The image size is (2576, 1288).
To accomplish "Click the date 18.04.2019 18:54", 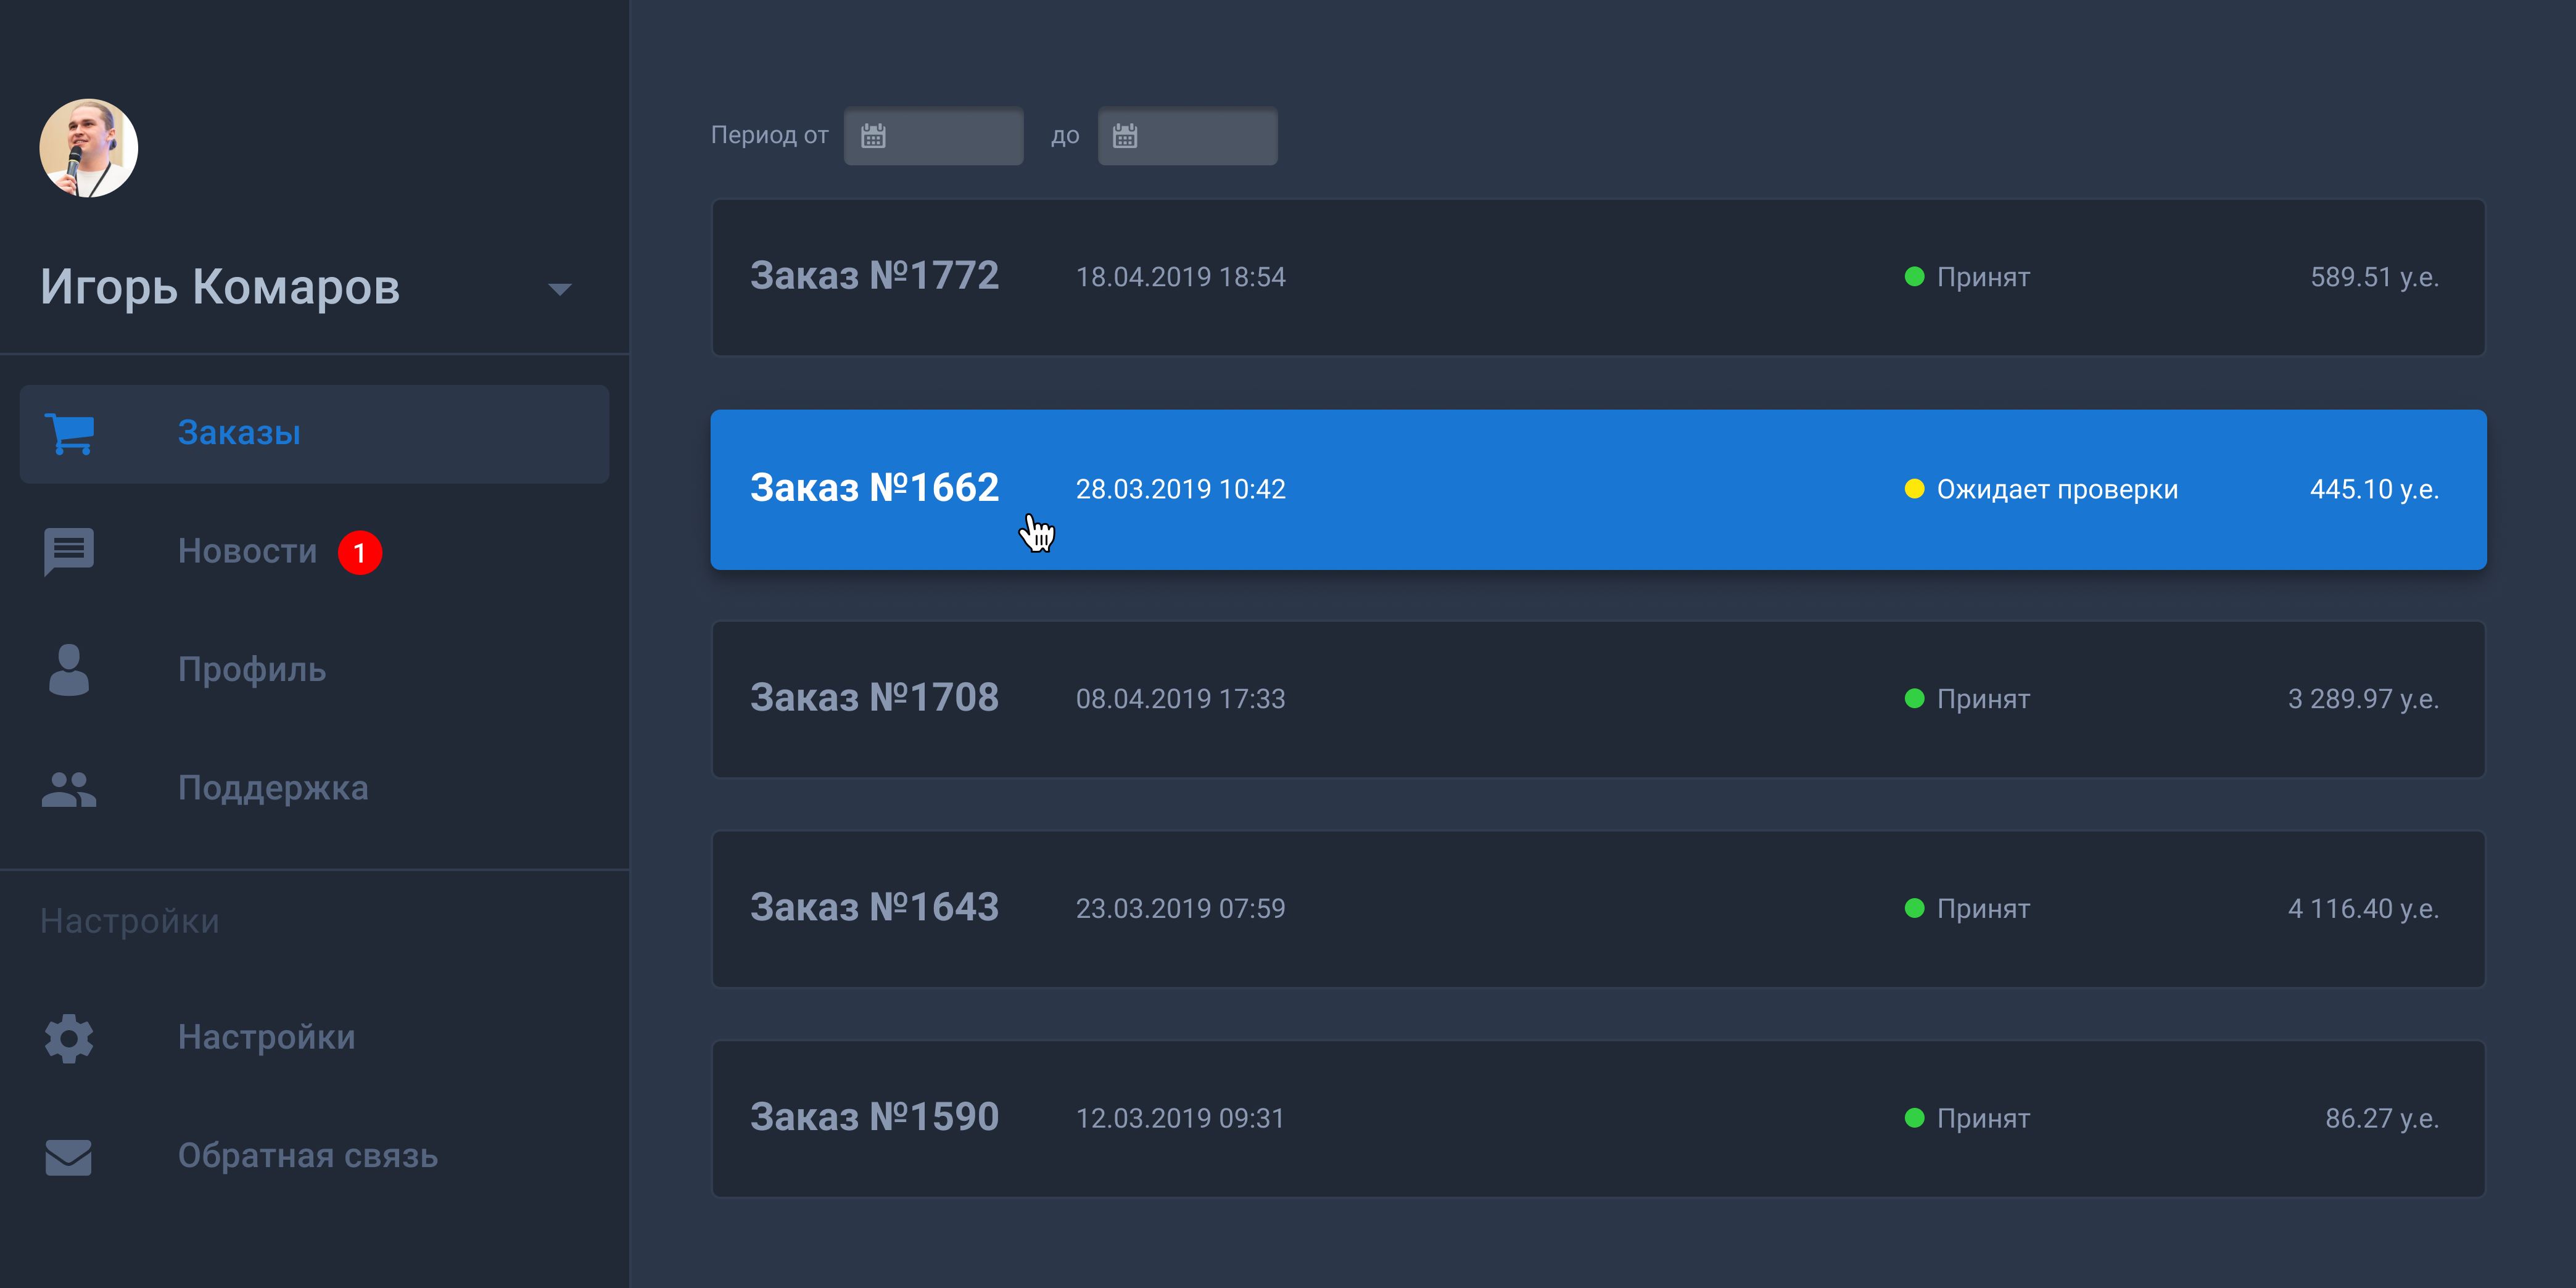I will click(x=1180, y=278).
